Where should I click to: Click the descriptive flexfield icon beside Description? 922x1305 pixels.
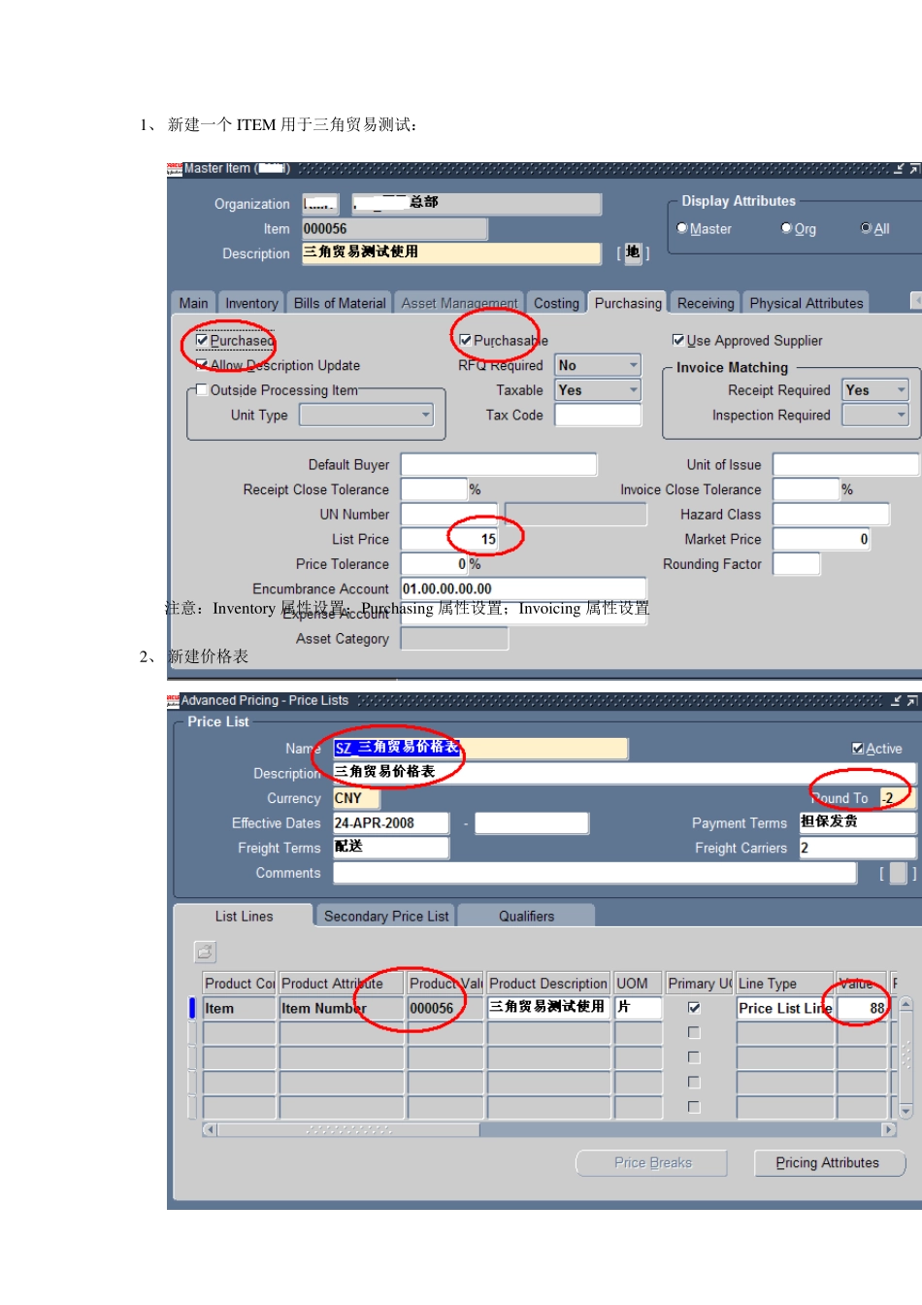(x=633, y=253)
